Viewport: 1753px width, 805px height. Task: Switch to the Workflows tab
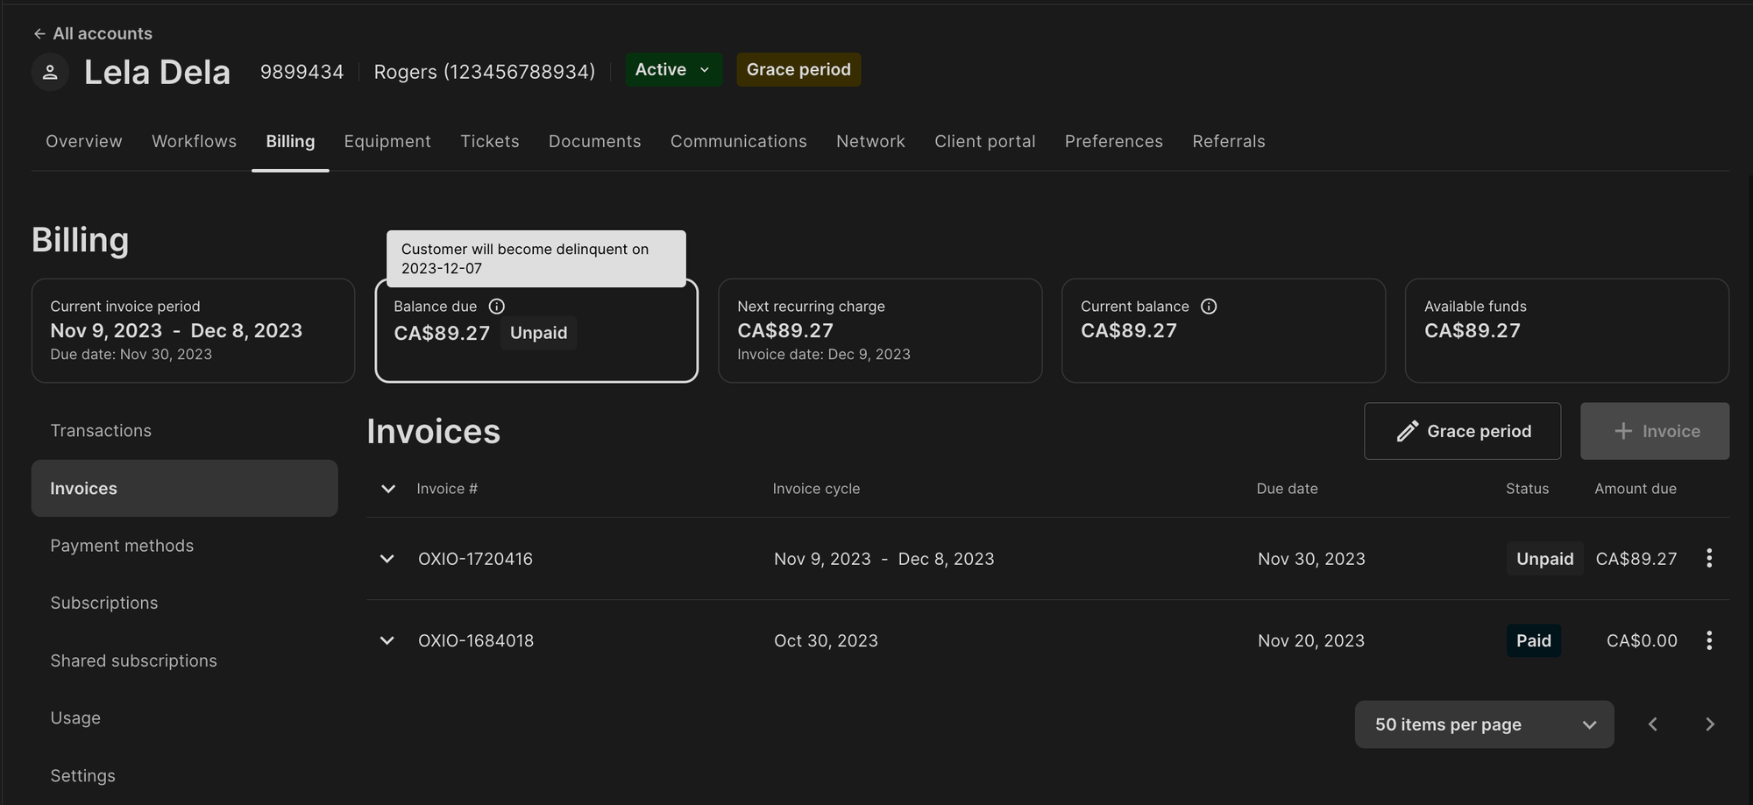click(194, 141)
